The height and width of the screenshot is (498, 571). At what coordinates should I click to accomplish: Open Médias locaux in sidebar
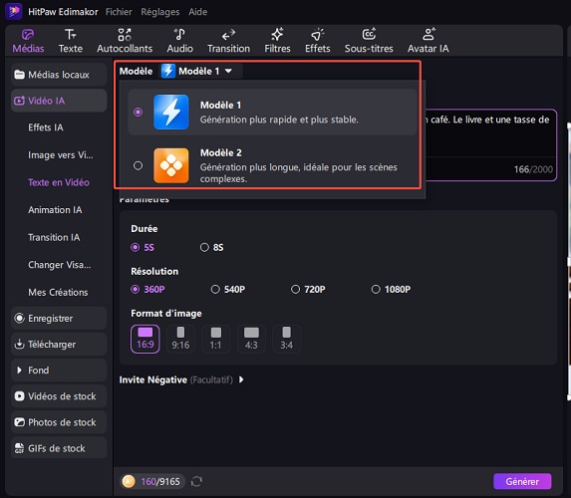(59, 75)
